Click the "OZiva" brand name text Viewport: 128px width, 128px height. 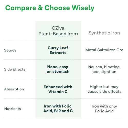(58, 28)
